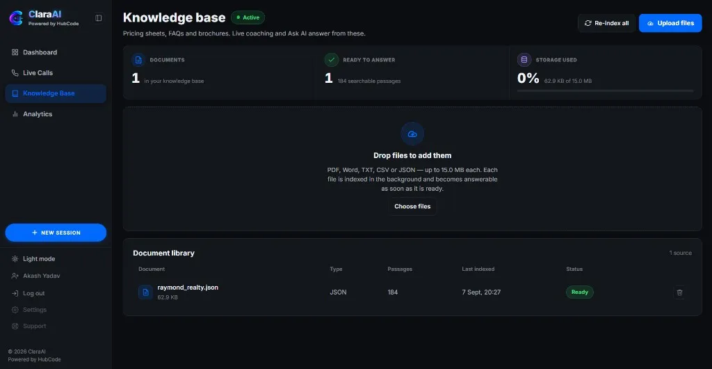The height and width of the screenshot is (369, 712).
Task: Click the Drop files to add them heading
Action: click(x=412, y=155)
